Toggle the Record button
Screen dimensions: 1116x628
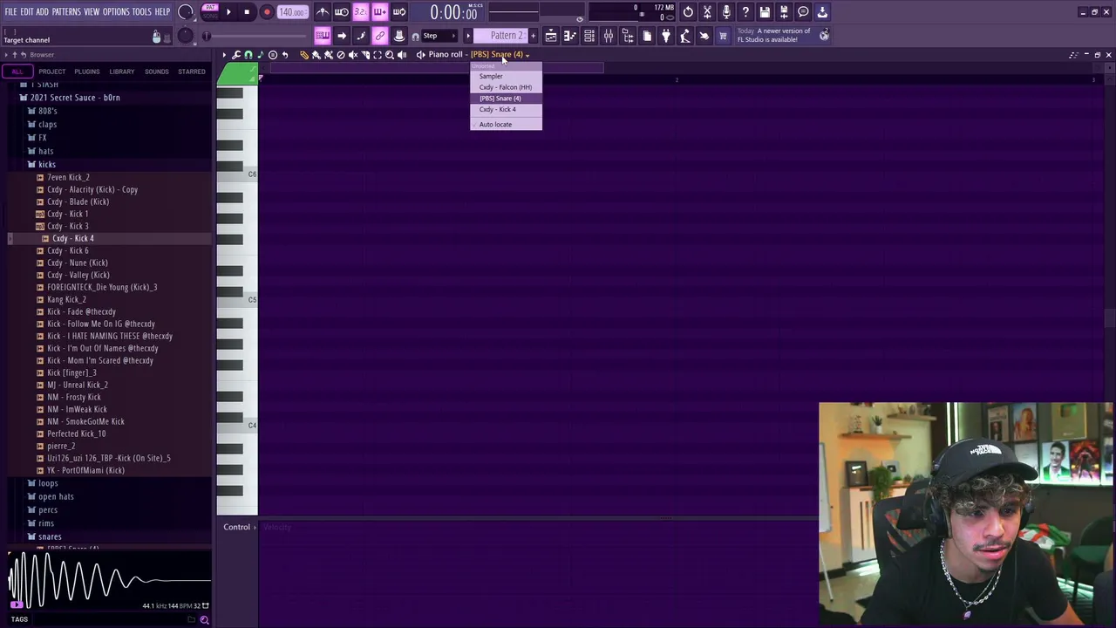point(267,12)
